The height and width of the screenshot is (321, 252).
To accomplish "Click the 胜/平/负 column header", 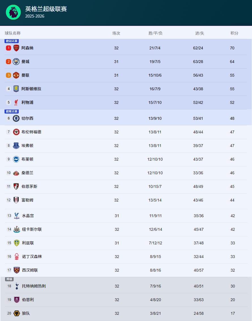I will 155,33.
